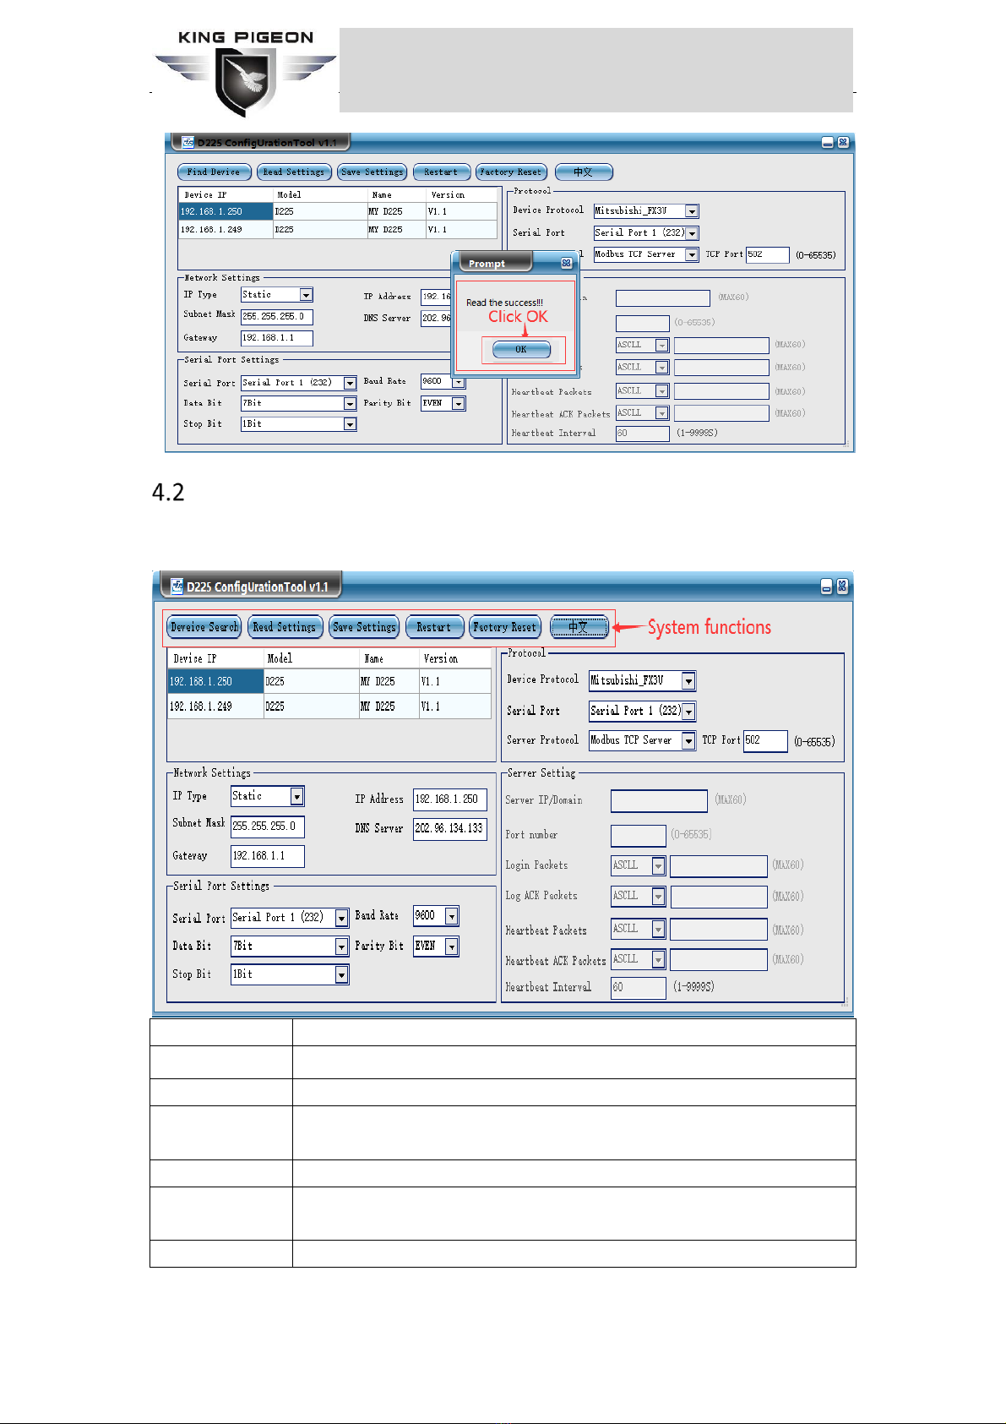The image size is (1006, 1424).
Task: Select device 192.168.1.250 in System functions window
Action: click(x=329, y=681)
